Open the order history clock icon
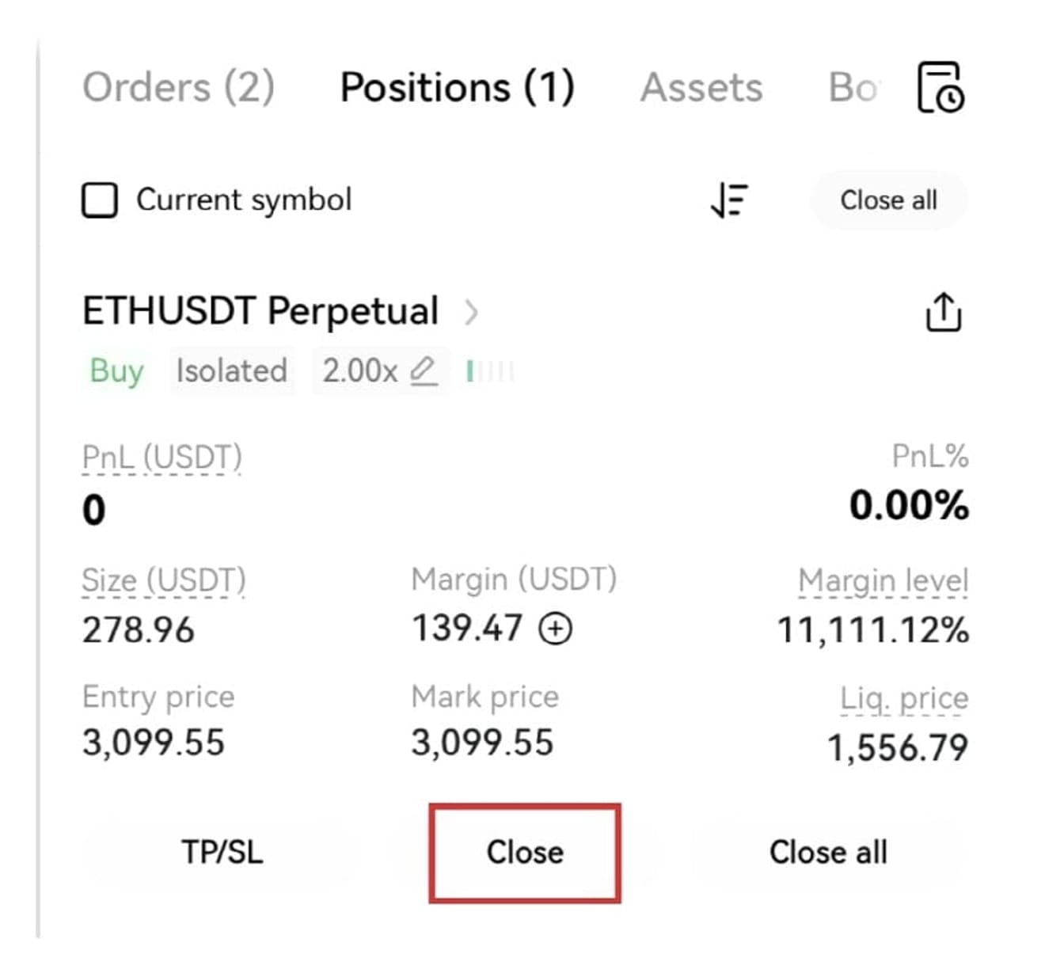Screen dimensions: 1045x973 point(941,87)
